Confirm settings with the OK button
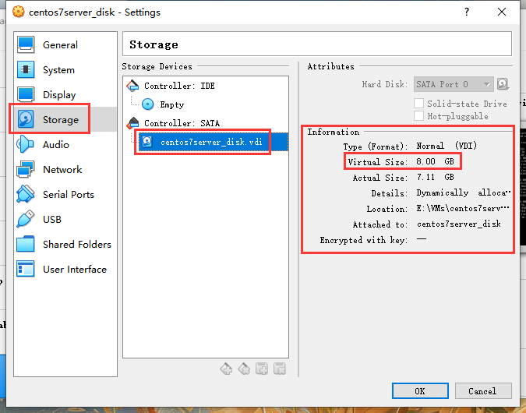Screen dimensions: 526x413 (x=420, y=391)
